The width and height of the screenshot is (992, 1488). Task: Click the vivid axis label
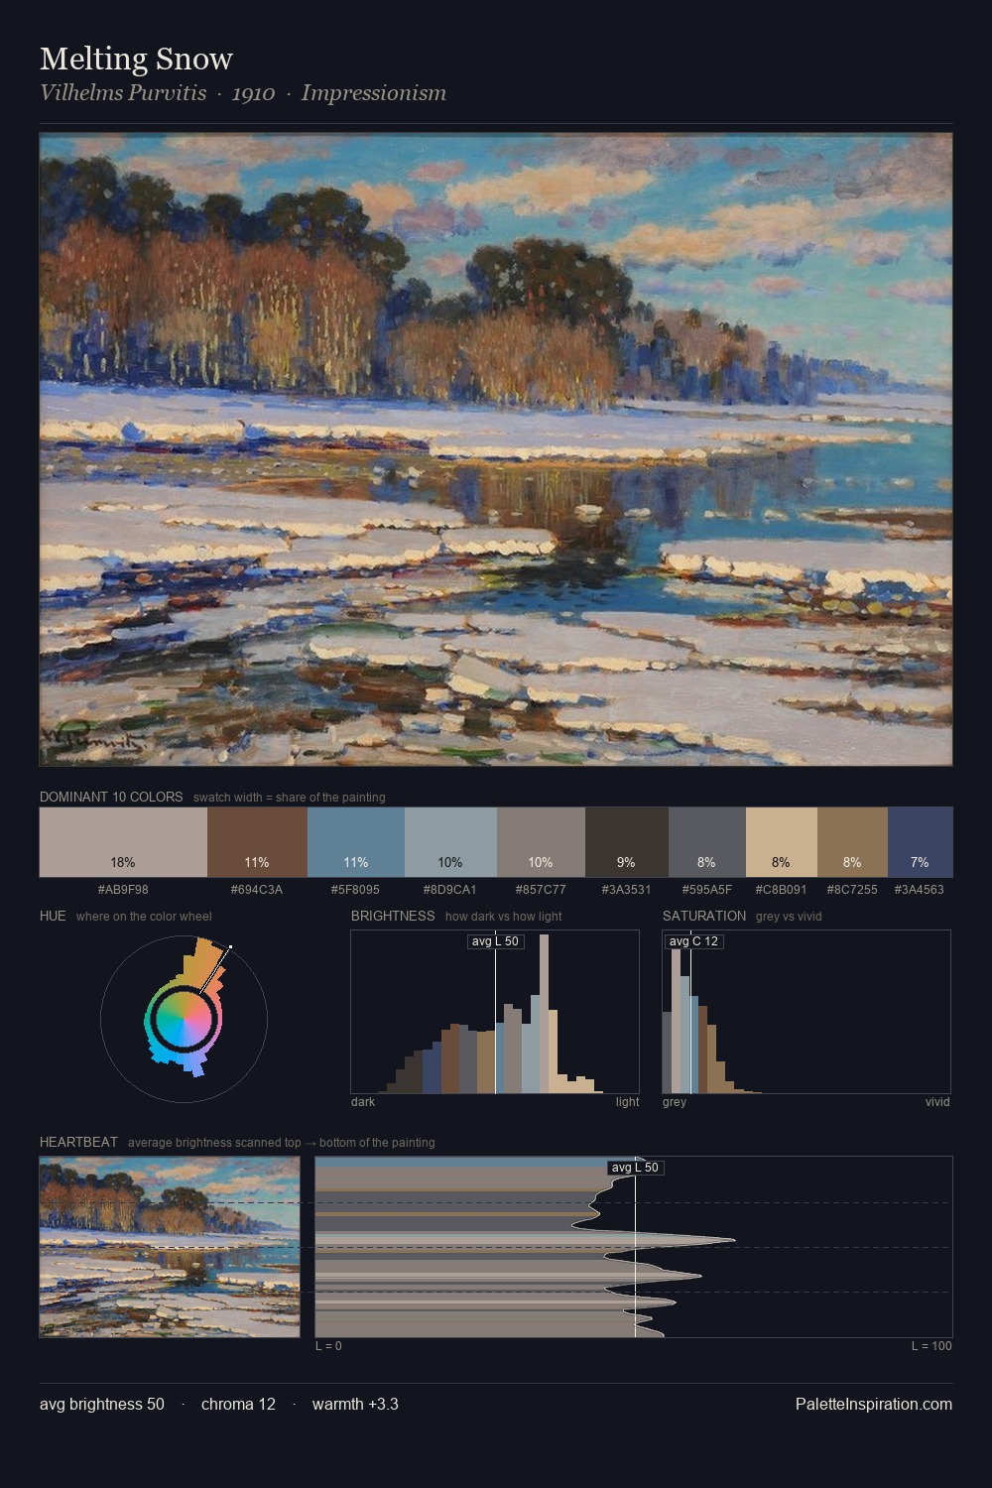point(937,1102)
